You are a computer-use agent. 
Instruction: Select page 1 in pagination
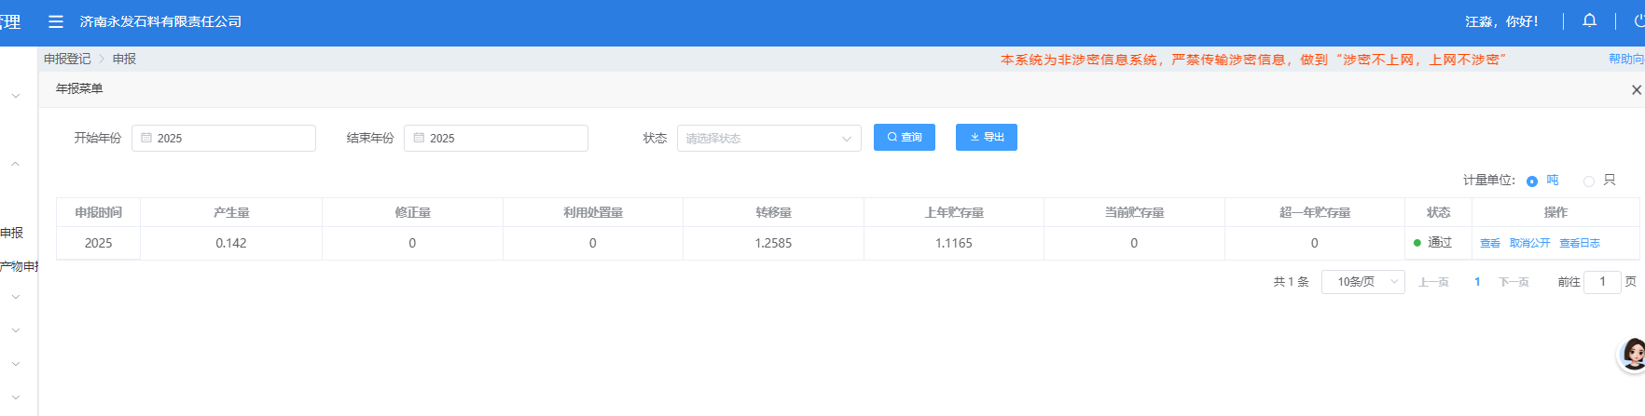(1477, 282)
